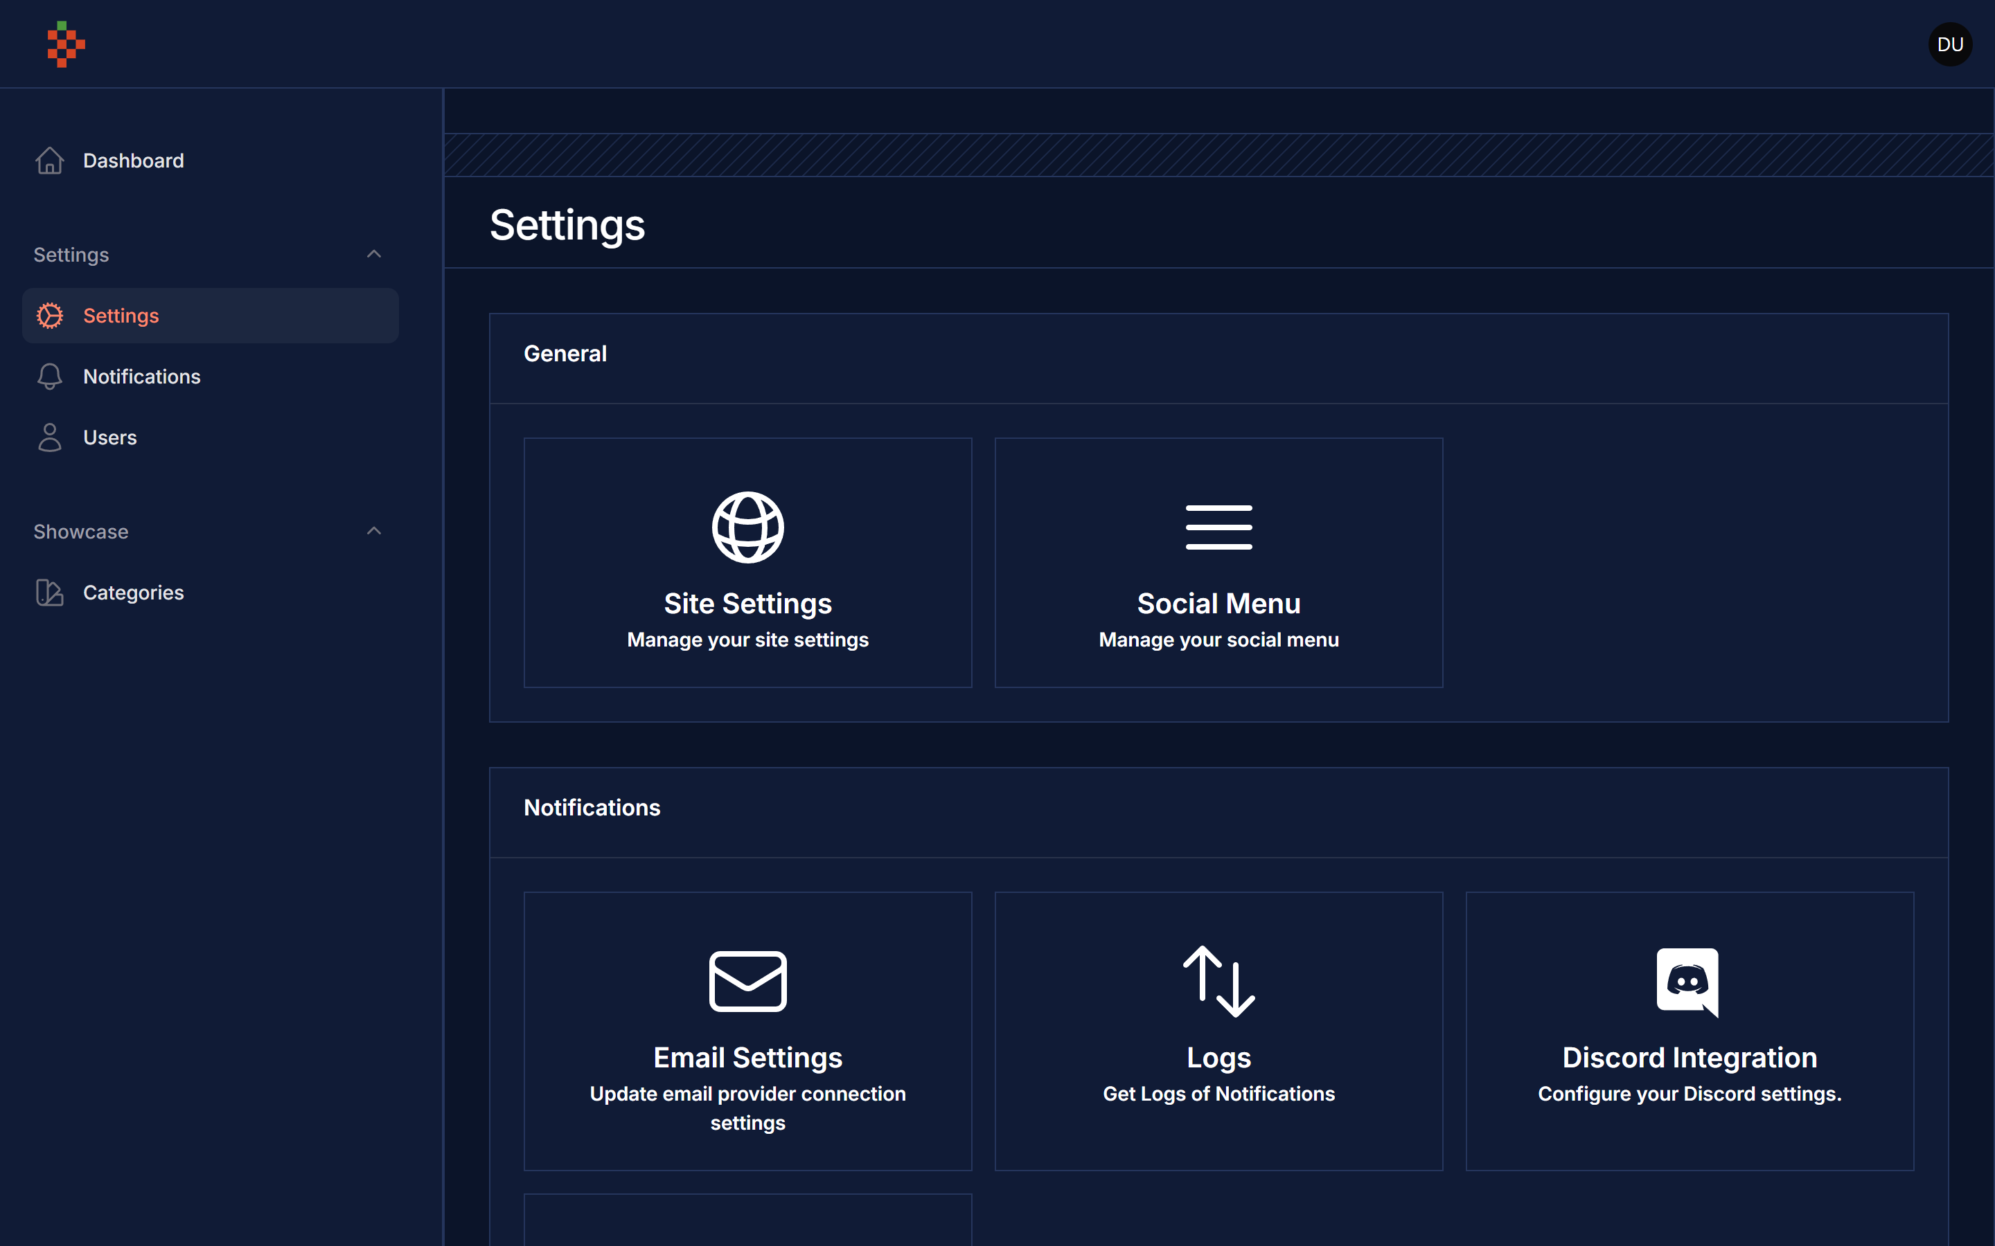Click the Categories swatch icon
This screenshot has width=1995, height=1246.
pos(49,593)
